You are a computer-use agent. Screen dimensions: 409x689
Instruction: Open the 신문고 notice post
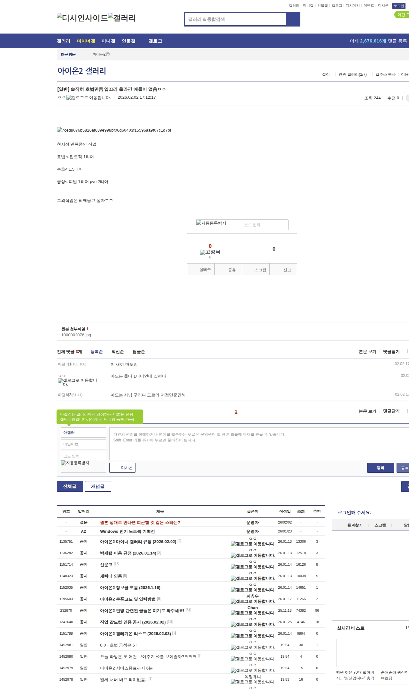[106, 565]
